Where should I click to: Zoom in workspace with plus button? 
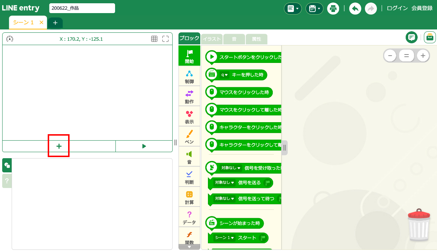[423, 56]
